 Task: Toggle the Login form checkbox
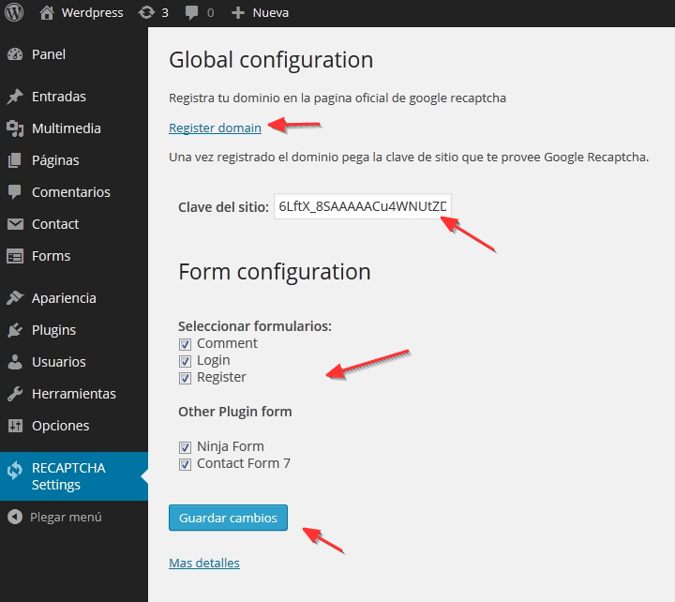click(185, 361)
